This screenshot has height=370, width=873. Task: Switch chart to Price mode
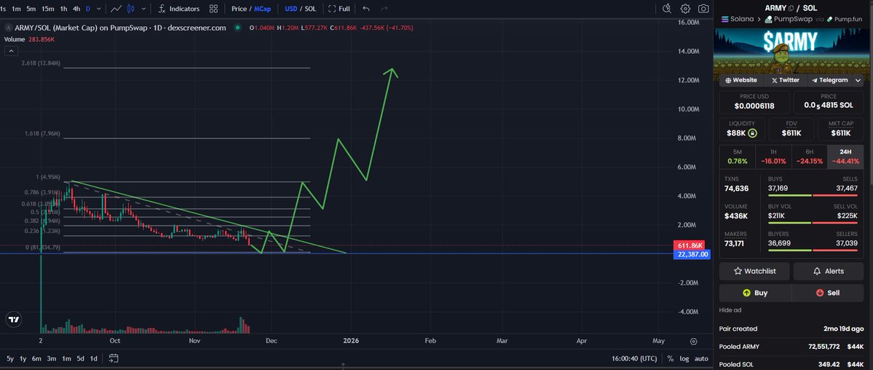click(x=239, y=9)
